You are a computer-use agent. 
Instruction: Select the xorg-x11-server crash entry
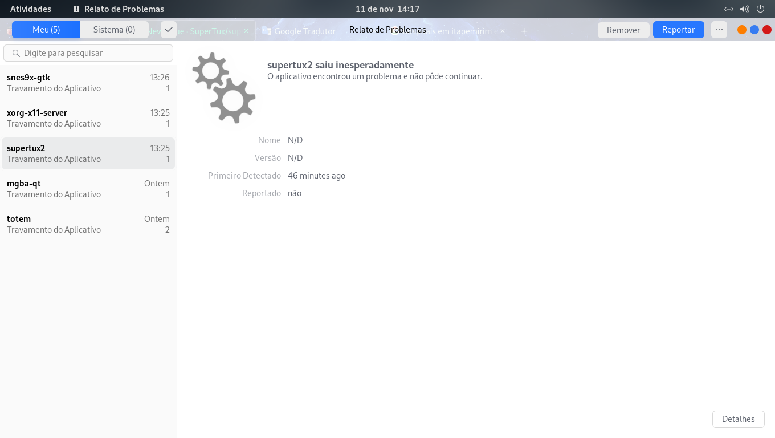coord(88,118)
